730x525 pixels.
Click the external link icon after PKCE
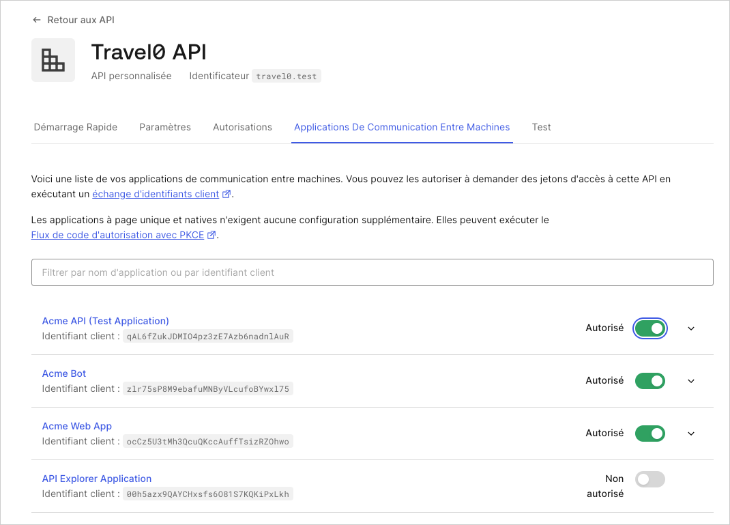click(211, 235)
